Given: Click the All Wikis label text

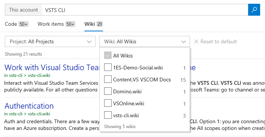Looking at the screenshot, I should [x=123, y=56].
